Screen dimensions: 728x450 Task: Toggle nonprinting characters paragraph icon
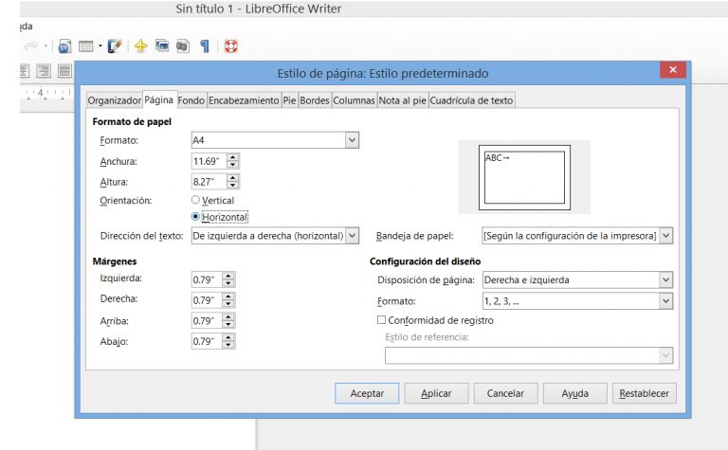tap(205, 45)
